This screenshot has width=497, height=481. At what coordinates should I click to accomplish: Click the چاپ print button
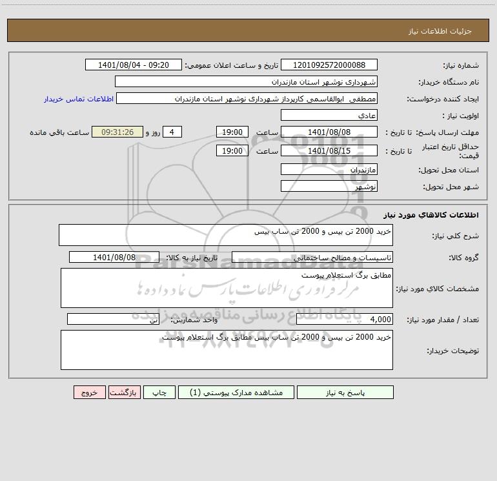(x=159, y=392)
